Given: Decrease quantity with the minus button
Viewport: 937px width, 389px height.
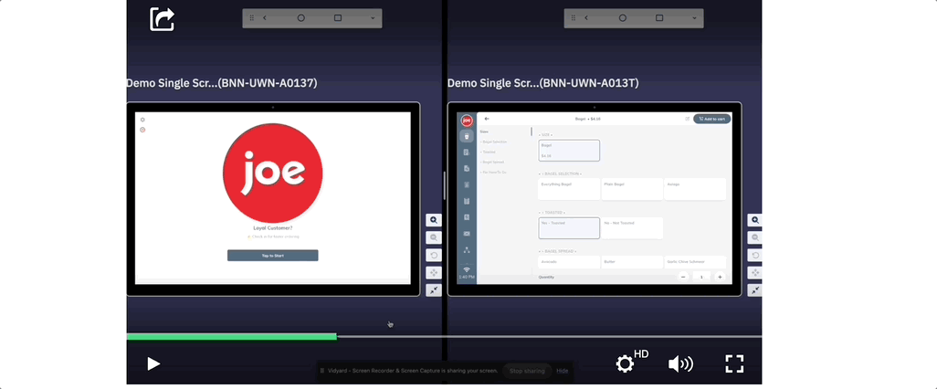Looking at the screenshot, I should click(683, 278).
